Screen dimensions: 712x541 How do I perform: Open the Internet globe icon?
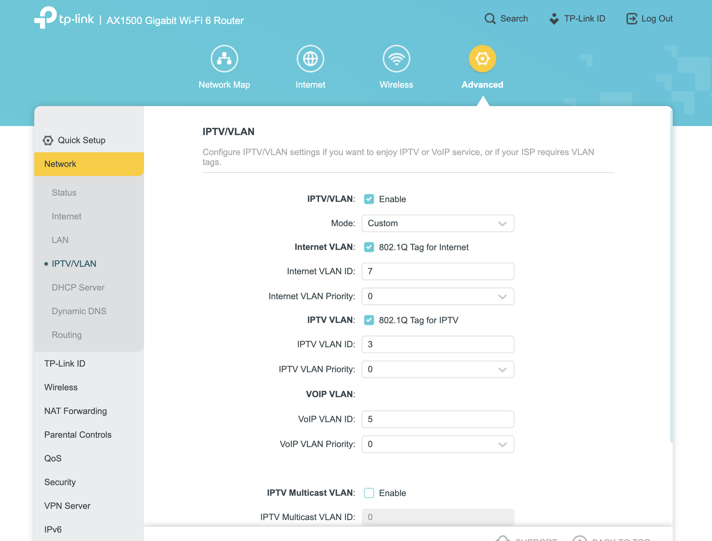pos(310,59)
